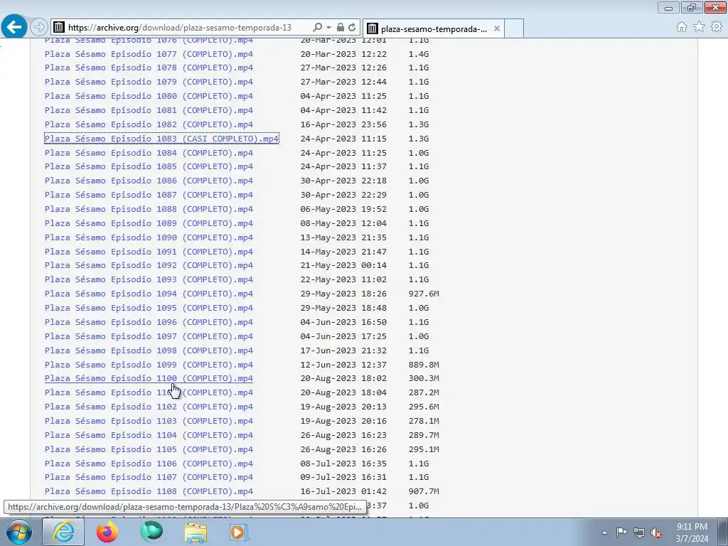Click the archive.org site icon in address bar
728x546 pixels.
pos(58,28)
